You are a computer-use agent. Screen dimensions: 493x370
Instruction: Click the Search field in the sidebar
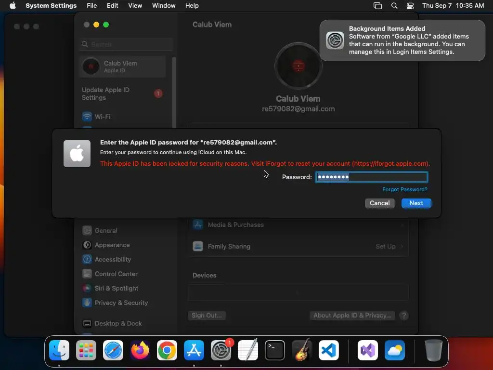tap(127, 44)
